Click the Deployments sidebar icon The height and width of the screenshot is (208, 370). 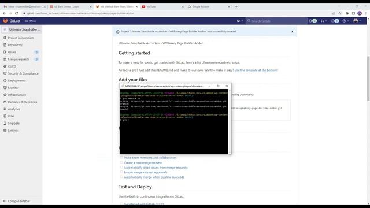5,80
